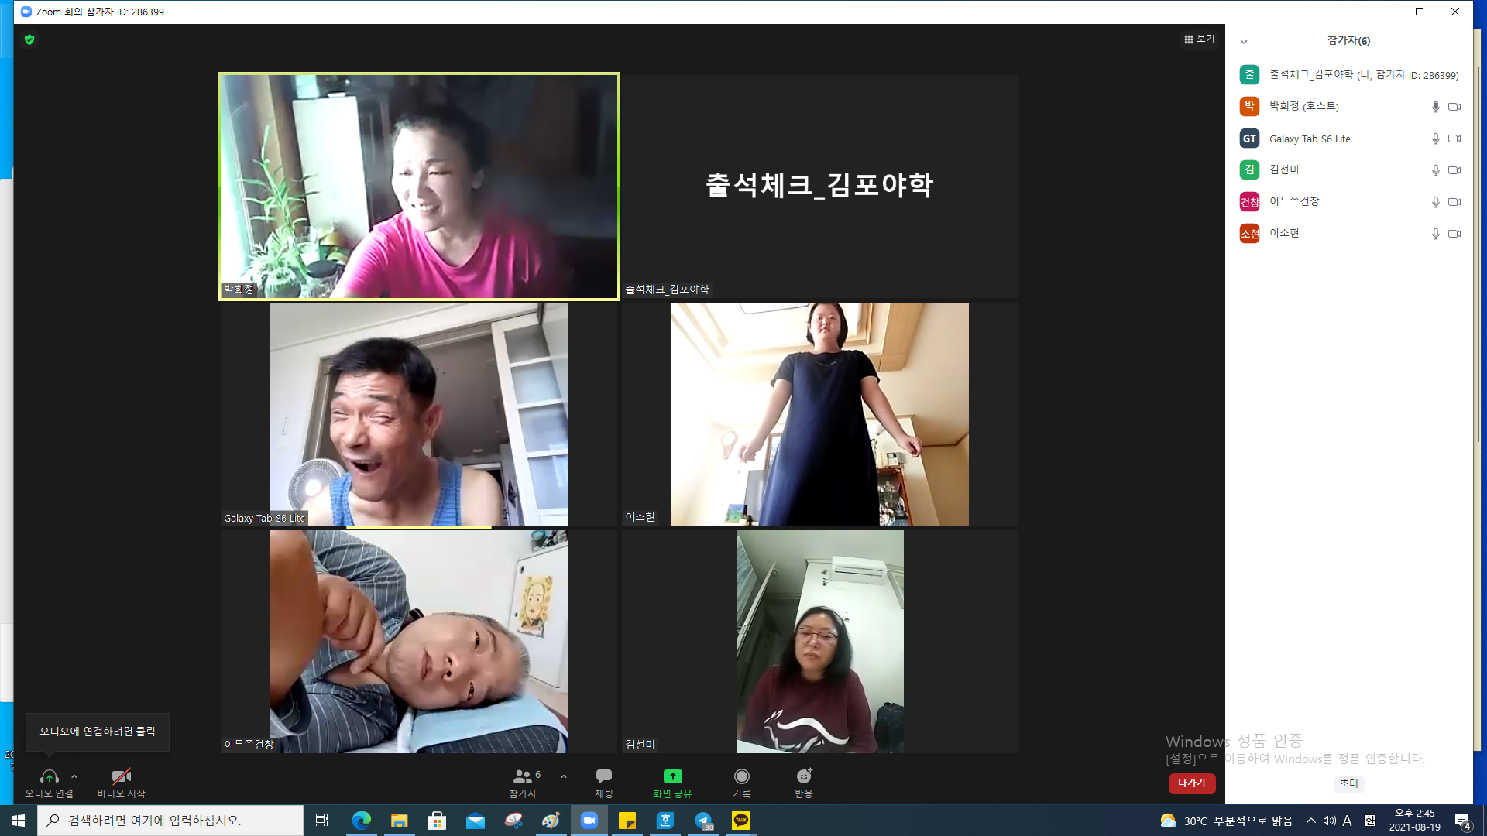Start recording with the 기록 icon
The height and width of the screenshot is (836, 1487).
pyautogui.click(x=742, y=776)
